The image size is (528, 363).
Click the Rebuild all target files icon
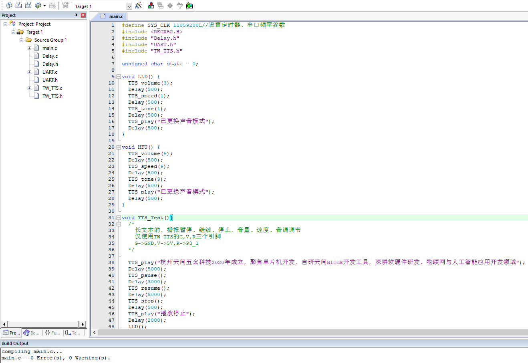[28, 6]
